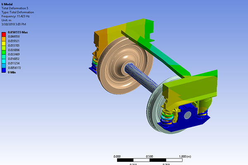Click the 0.022469 legend value
Screen dimensions: 248x165
(x=14, y=54)
